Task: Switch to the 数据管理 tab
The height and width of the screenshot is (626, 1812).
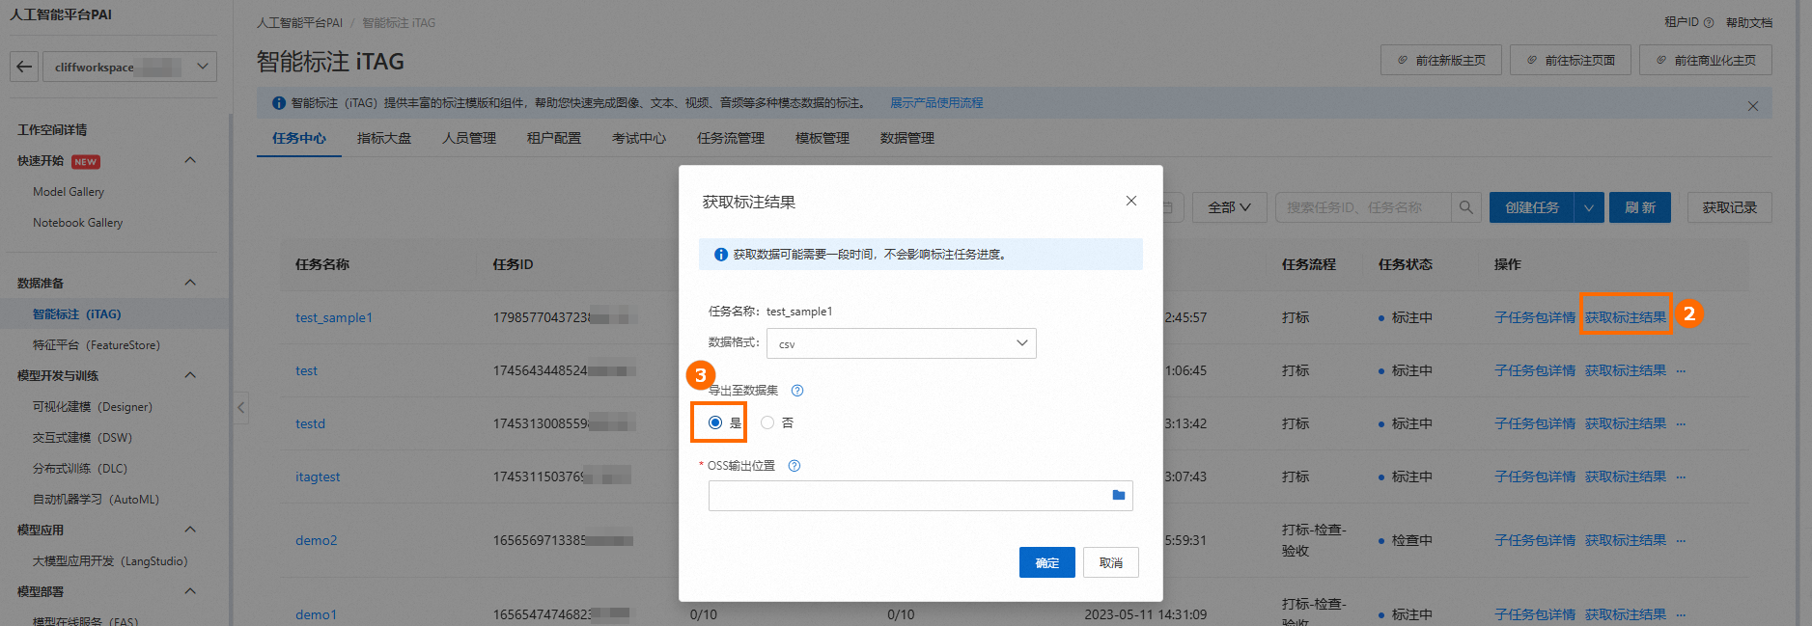Action: pyautogui.click(x=907, y=138)
